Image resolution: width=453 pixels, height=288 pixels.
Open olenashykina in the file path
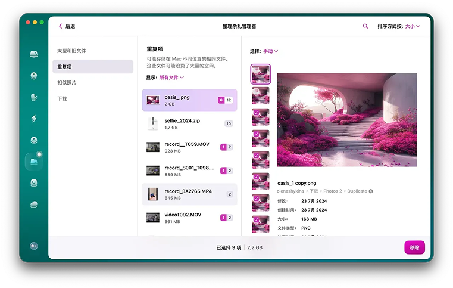tap(290, 191)
